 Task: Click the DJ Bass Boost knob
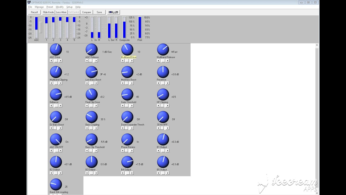point(56,117)
